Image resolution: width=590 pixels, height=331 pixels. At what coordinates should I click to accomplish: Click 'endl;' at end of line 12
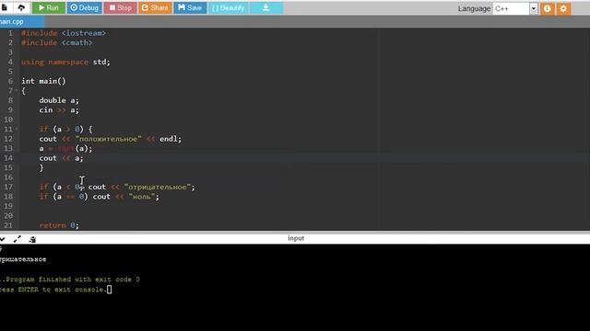[x=171, y=139]
